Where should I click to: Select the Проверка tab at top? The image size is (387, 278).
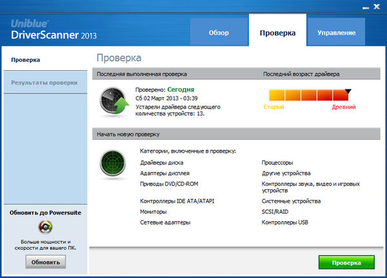(277, 32)
